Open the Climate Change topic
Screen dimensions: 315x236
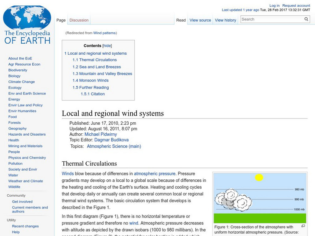22,82
